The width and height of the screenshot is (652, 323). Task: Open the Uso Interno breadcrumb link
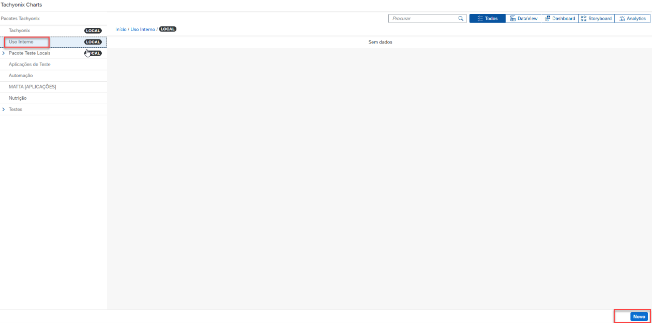[x=143, y=30]
